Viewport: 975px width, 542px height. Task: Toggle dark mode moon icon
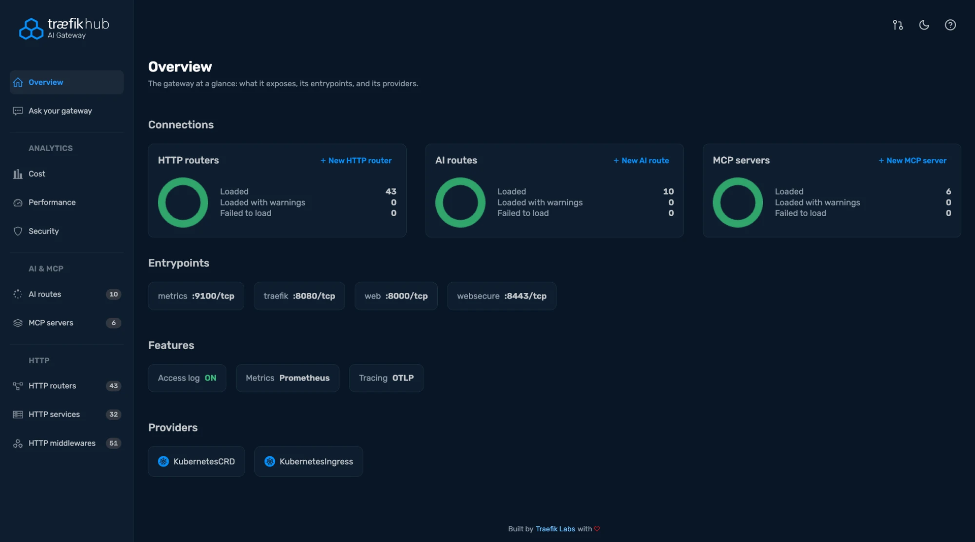pyautogui.click(x=924, y=25)
